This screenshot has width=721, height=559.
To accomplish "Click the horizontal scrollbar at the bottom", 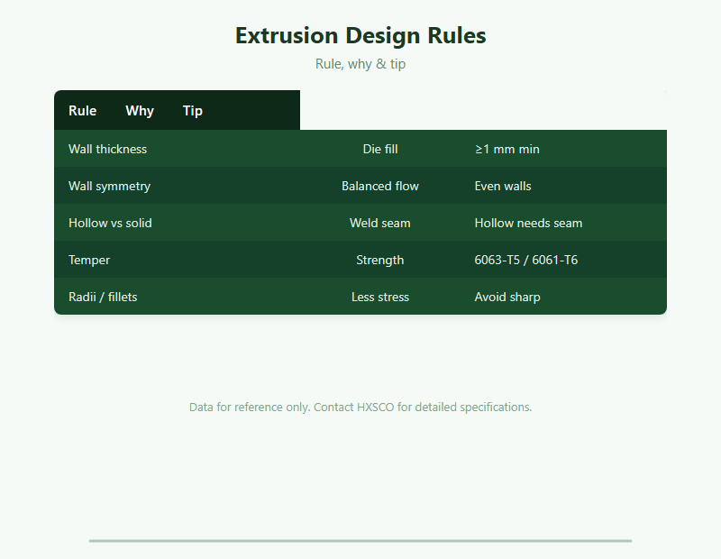I will click(360, 541).
